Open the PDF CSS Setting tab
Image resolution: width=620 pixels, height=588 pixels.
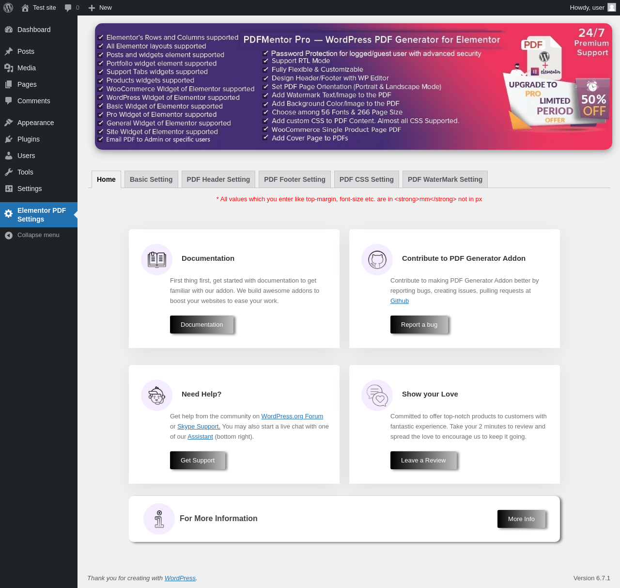pyautogui.click(x=367, y=179)
